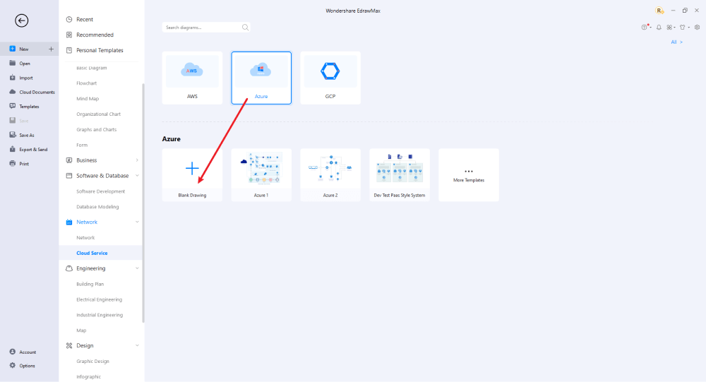
Task: Select Import in the left menu
Action: (26, 78)
